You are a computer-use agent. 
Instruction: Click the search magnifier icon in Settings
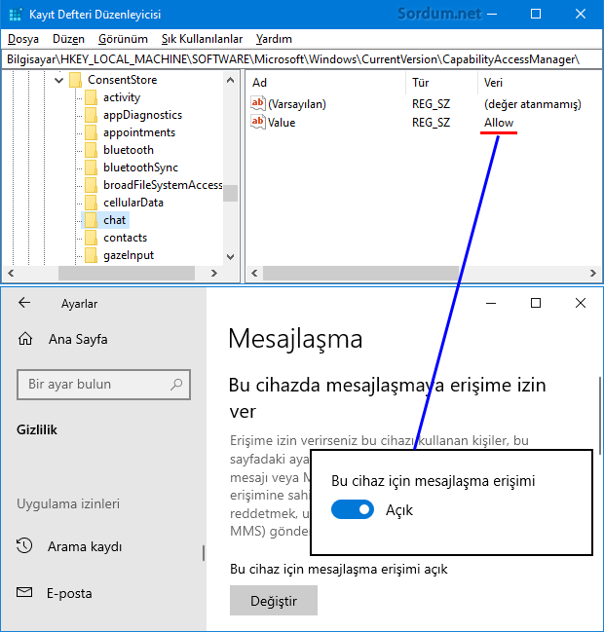(x=176, y=385)
